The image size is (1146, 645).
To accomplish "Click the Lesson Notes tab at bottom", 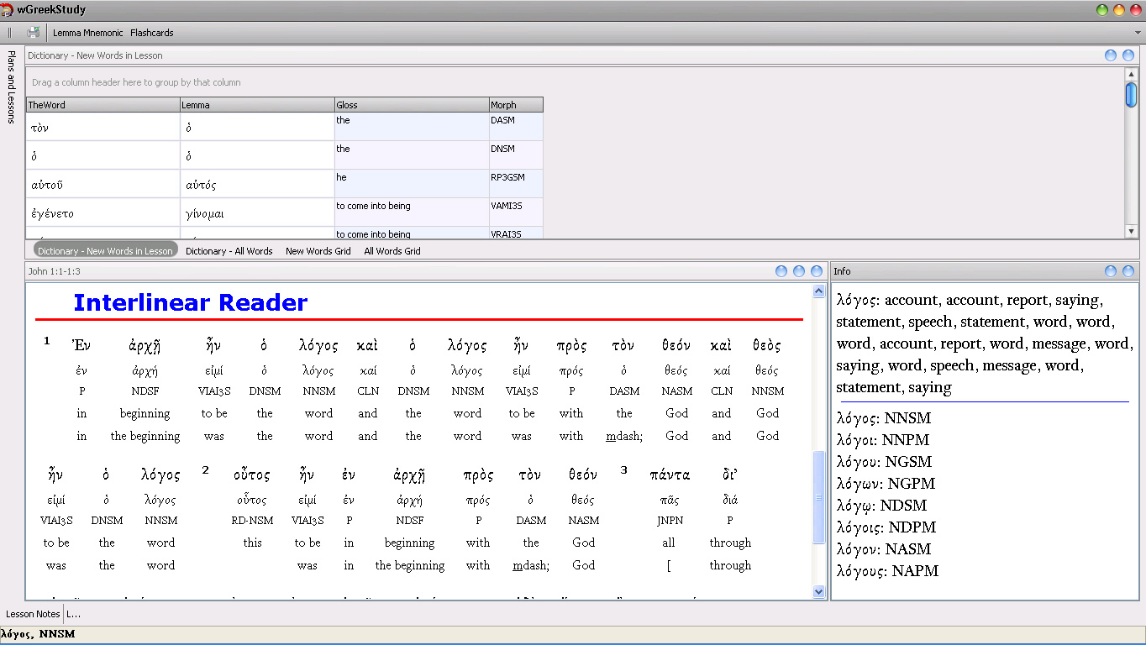I will pyautogui.click(x=33, y=614).
